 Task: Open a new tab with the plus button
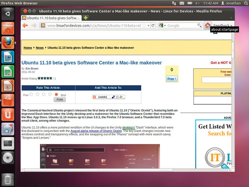pos(86,17)
